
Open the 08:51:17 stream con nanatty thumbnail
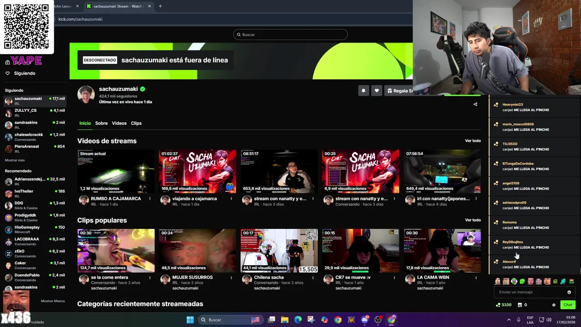click(279, 171)
